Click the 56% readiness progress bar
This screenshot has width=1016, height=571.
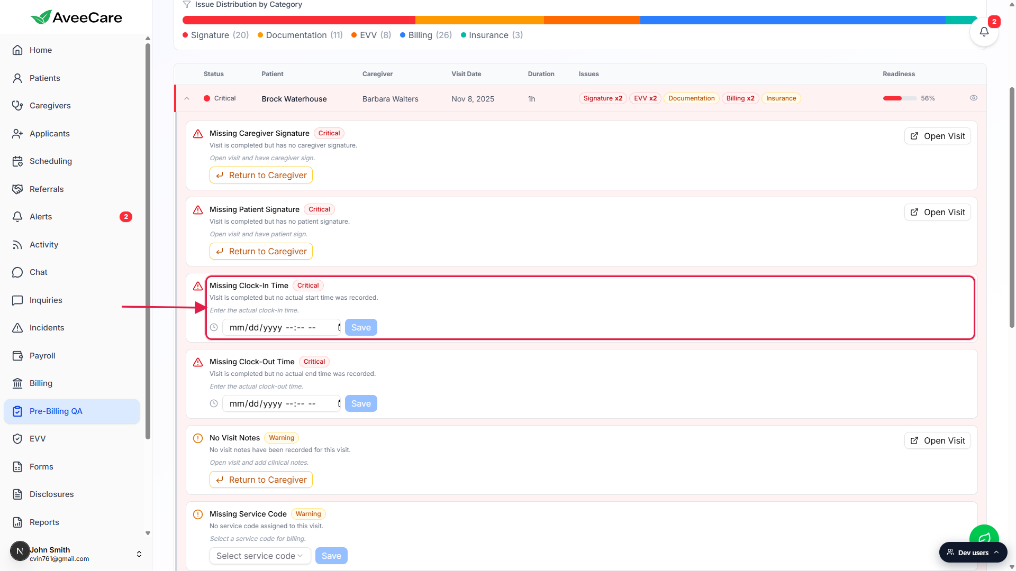pos(900,98)
